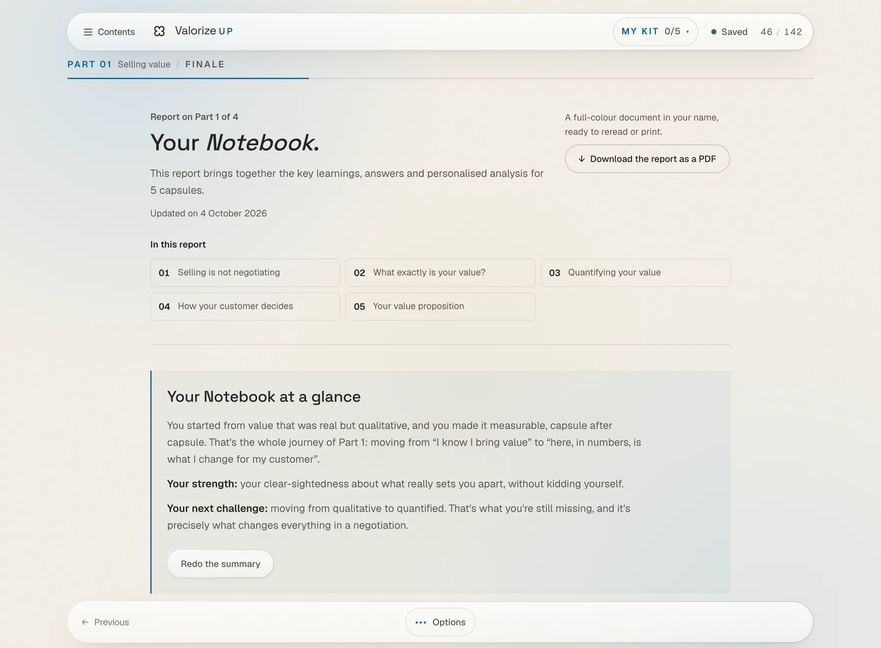Open the Options menu button

click(x=440, y=622)
